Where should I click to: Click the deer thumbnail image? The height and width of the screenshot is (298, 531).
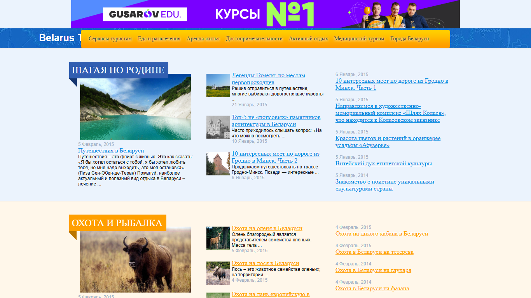218,238
